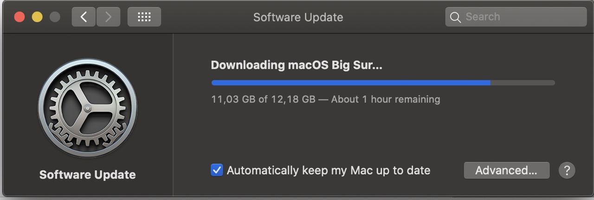Click the forward chevron navigation button
The width and height of the screenshot is (594, 200).
click(109, 17)
